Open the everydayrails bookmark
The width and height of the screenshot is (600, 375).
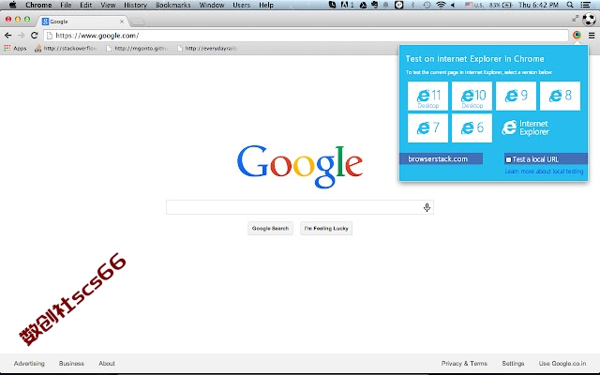(207, 48)
